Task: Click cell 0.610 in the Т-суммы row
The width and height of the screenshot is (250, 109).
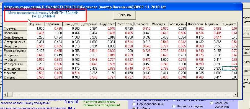Action: pyautogui.click(x=142, y=29)
